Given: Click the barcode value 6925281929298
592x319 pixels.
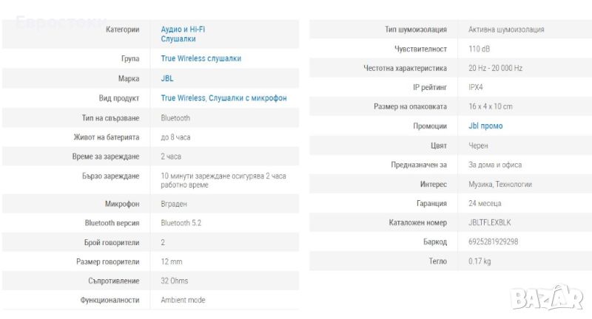Looking at the screenshot, I should 494,241.
